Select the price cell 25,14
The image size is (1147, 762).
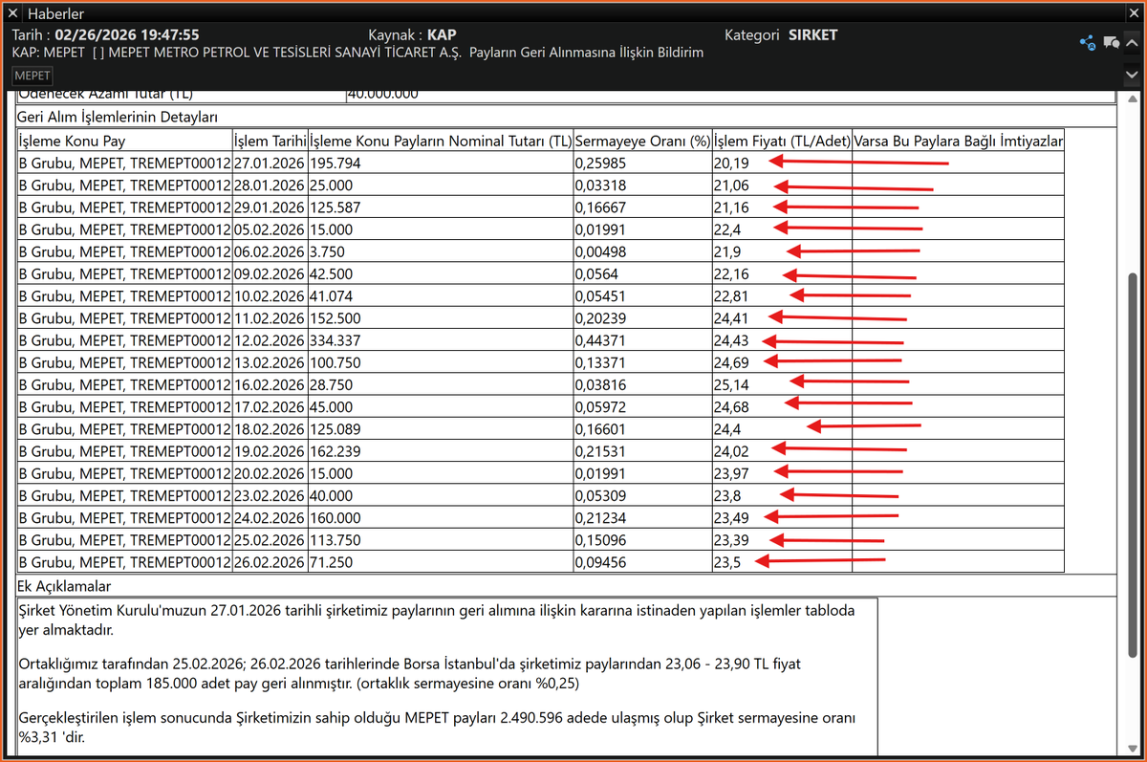pos(782,385)
